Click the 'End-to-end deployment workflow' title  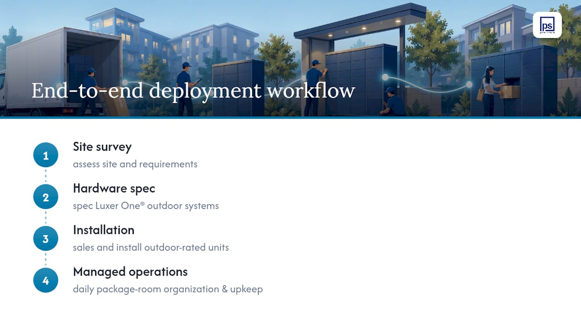pos(193,90)
